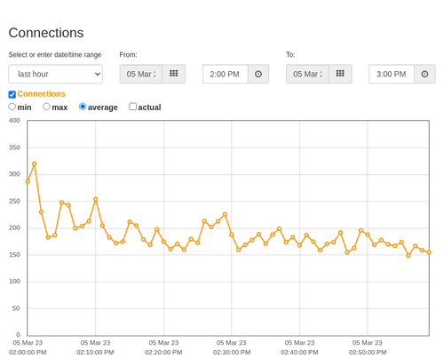Image resolution: width=444 pixels, height=358 pixels.
Task: Click the '02:50:00 PM' x-axis label
Action: 368,353
